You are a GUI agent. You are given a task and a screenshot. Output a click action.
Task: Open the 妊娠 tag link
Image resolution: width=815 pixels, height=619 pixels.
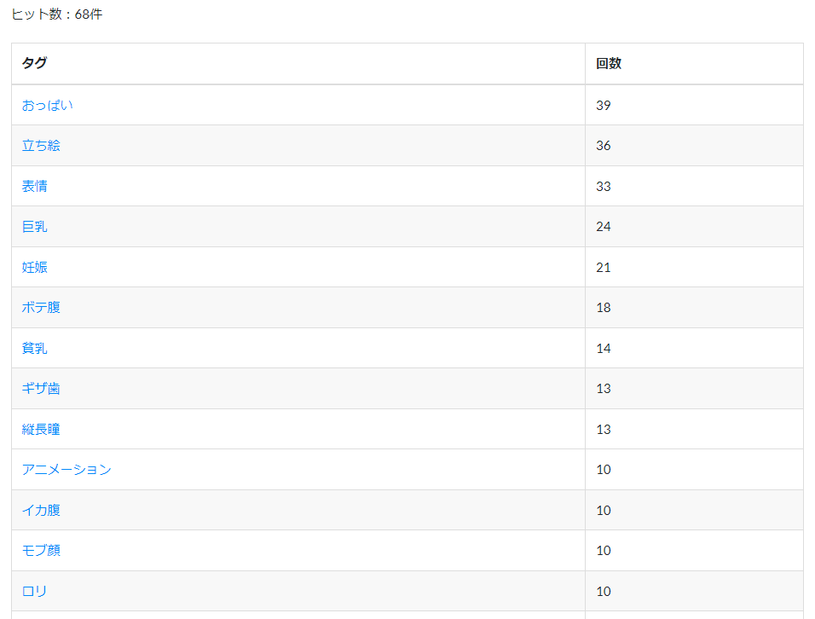tap(35, 267)
